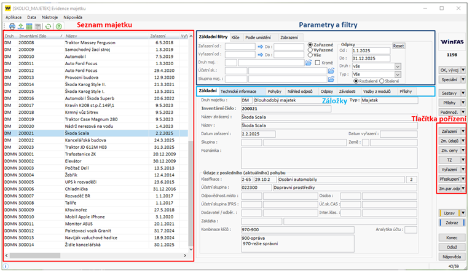Click the Podmnož. button
This screenshot has width=472, height=273.
[x=449, y=112]
